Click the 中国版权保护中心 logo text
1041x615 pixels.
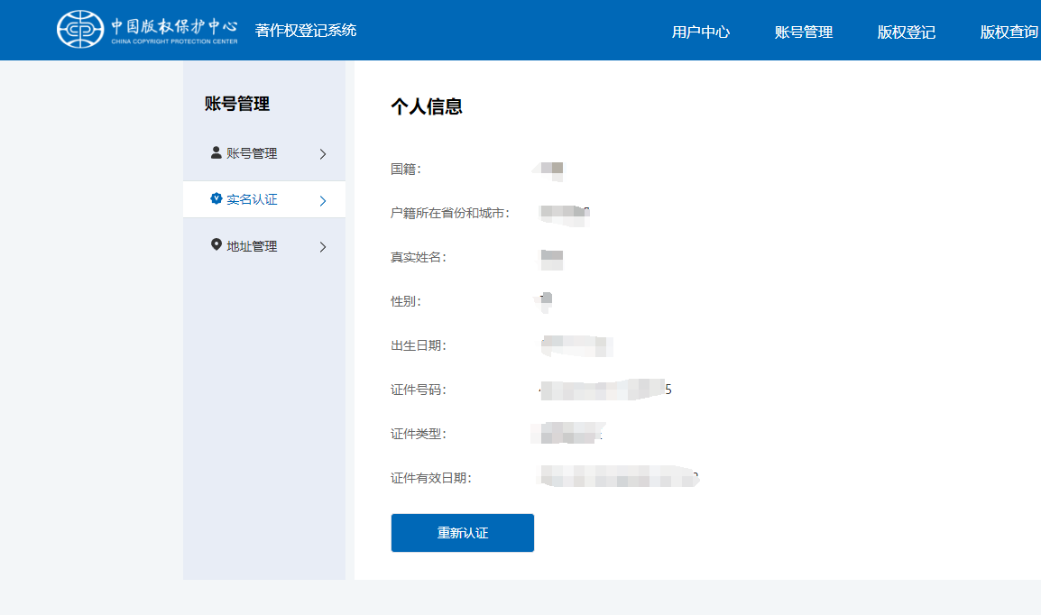(x=175, y=27)
